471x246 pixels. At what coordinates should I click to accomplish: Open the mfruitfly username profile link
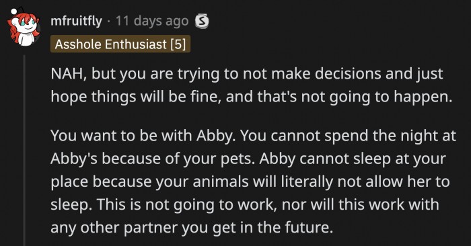click(x=76, y=22)
